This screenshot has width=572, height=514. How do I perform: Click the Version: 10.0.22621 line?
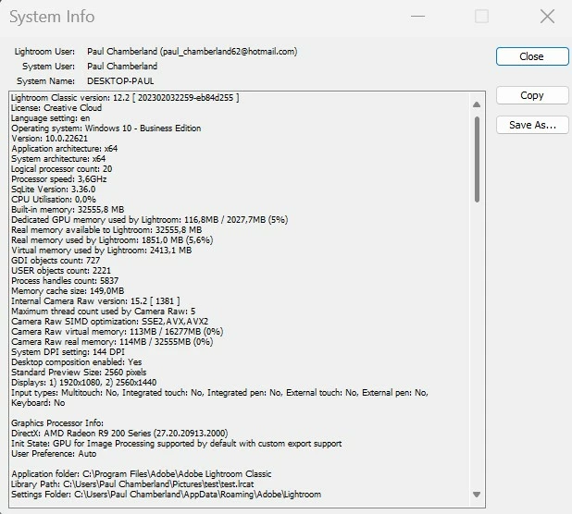click(x=50, y=139)
